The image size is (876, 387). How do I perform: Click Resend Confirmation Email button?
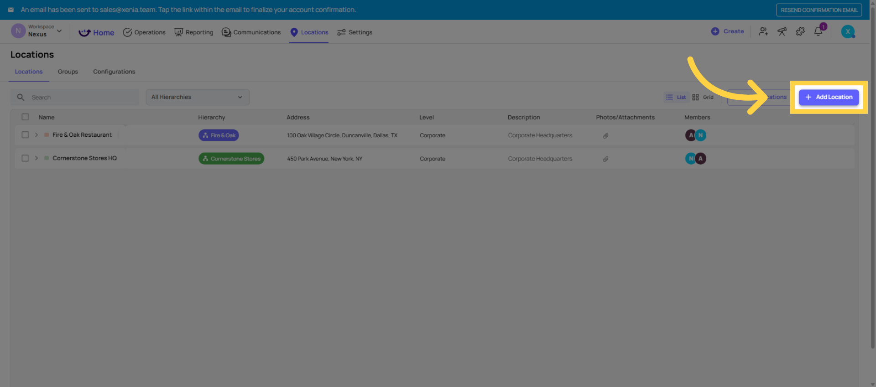(819, 10)
